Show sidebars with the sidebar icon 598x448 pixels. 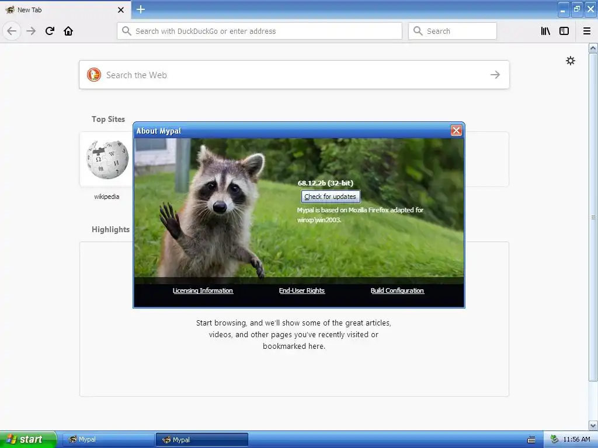[x=564, y=31]
